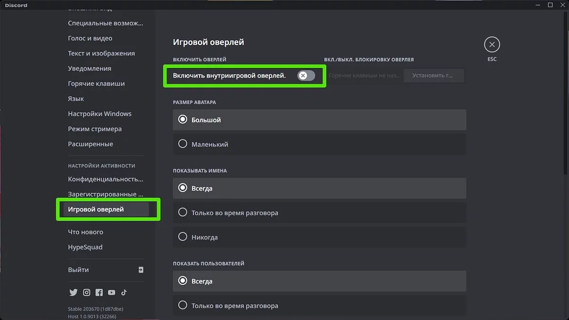Click the overlay lock hotkey input field

(x=364, y=75)
